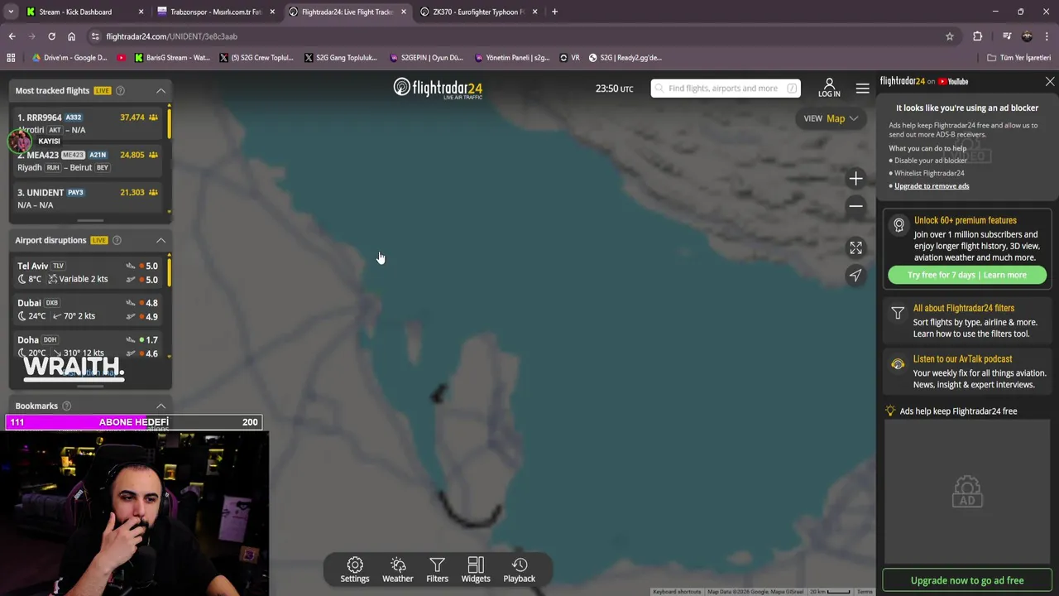The image size is (1059, 596).
Task: Select the Flightradar24 Live Flight Tracker tab
Action: (x=347, y=12)
